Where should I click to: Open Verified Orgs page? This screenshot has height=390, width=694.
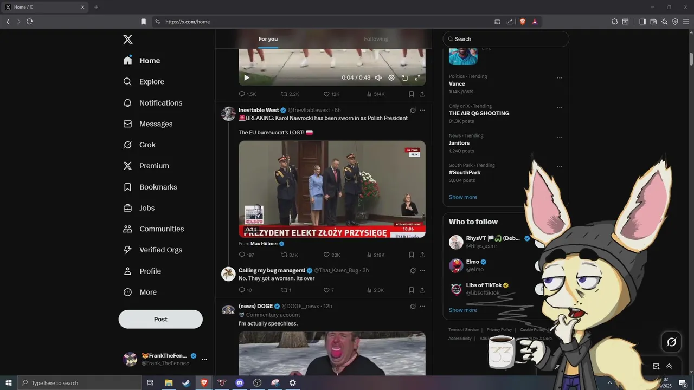pyautogui.click(x=152, y=250)
